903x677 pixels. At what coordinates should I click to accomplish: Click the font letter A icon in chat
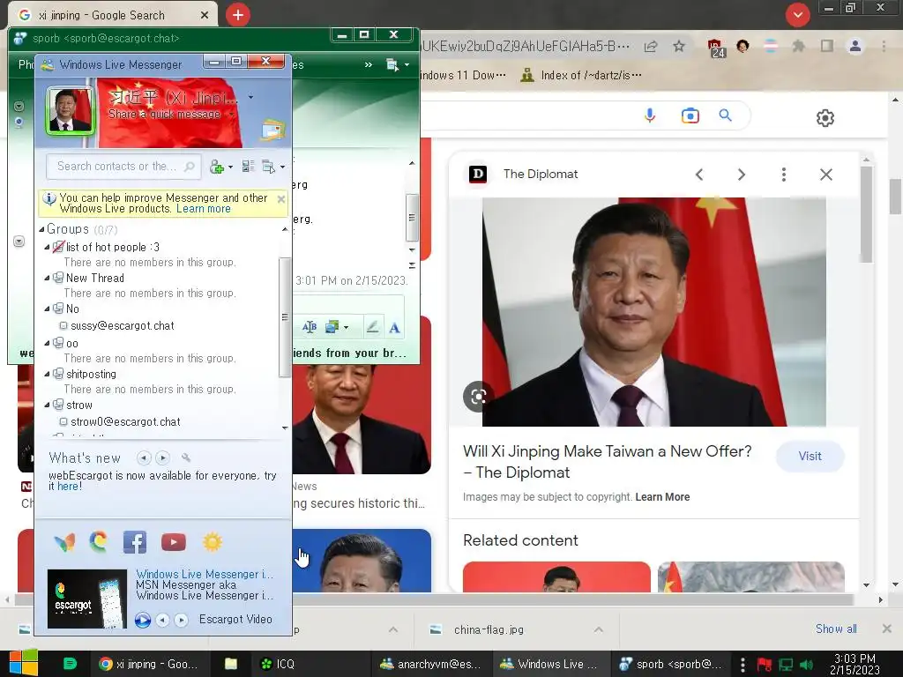(394, 328)
